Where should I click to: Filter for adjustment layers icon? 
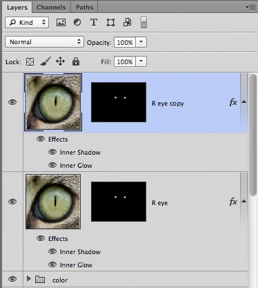click(77, 22)
